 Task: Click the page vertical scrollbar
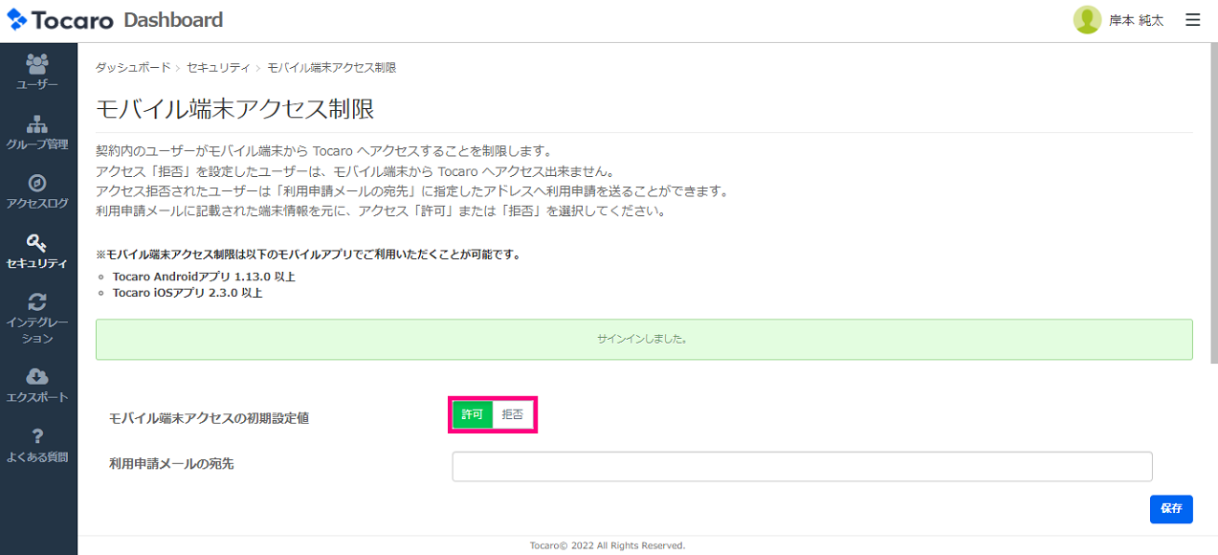(x=1213, y=203)
